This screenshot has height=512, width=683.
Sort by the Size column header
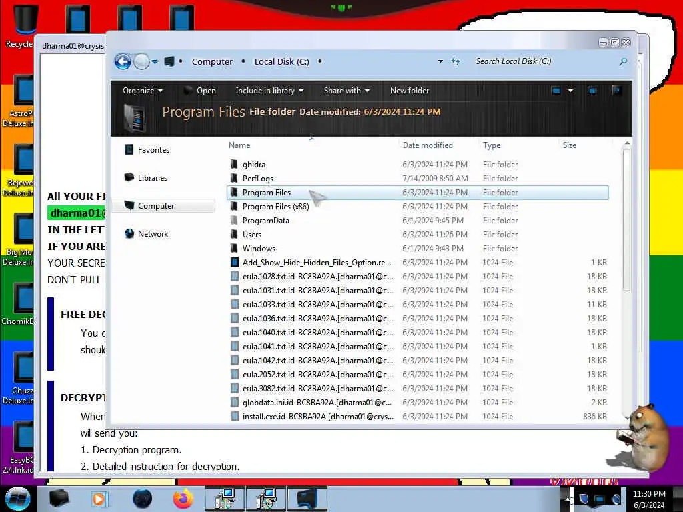coord(570,145)
